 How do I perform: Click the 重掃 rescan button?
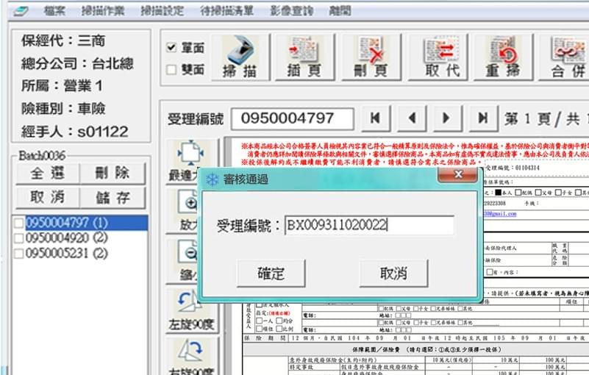point(504,57)
